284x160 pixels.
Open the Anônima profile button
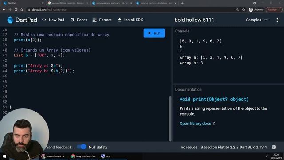256,10
